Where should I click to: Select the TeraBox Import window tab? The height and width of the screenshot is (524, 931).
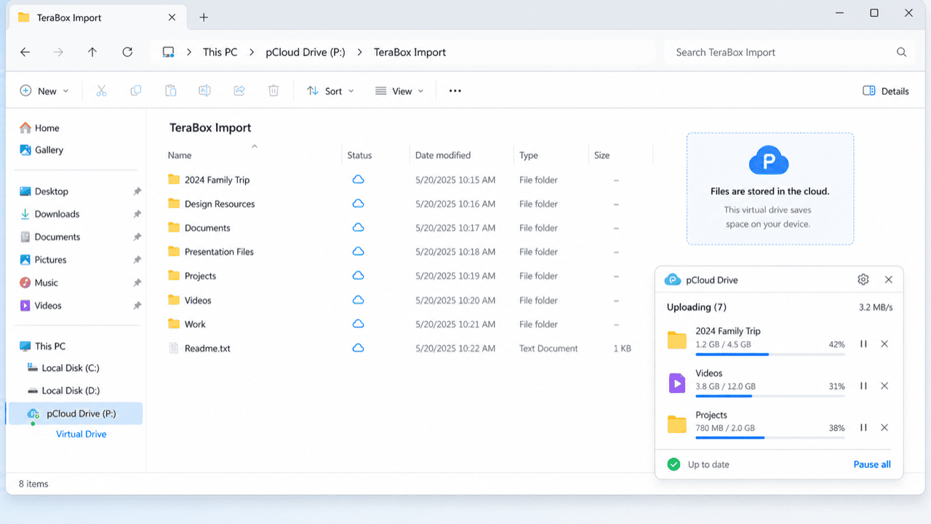[x=97, y=17]
